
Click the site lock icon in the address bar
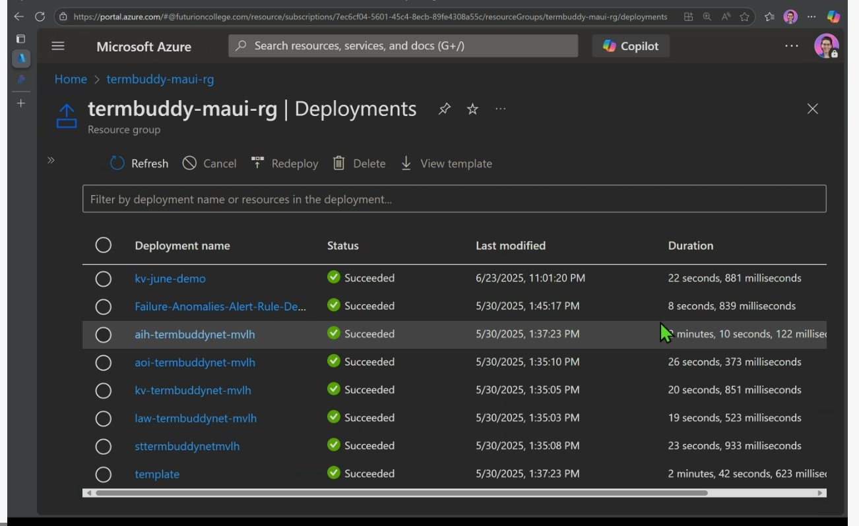point(63,17)
